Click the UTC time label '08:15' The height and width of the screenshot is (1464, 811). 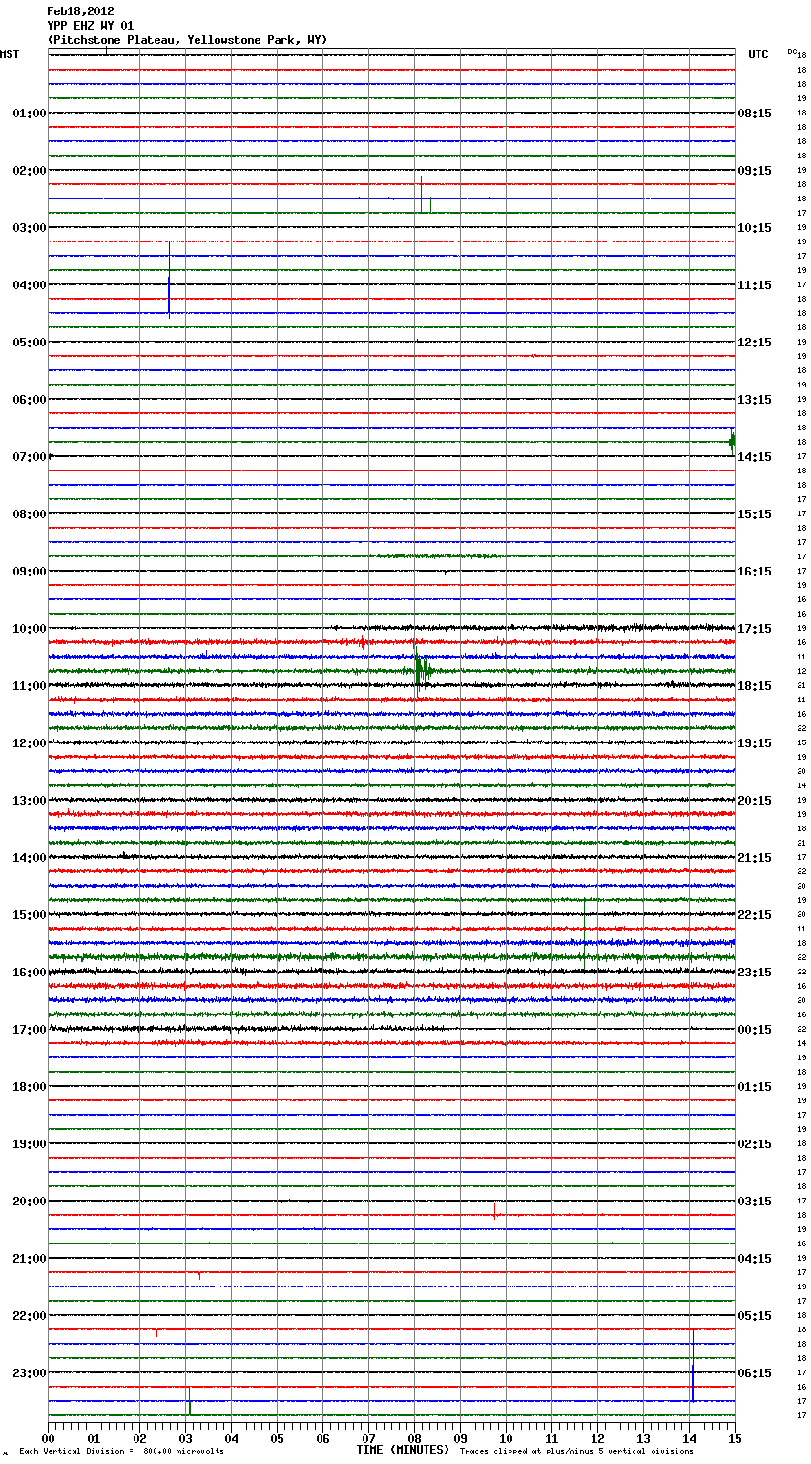click(x=755, y=114)
